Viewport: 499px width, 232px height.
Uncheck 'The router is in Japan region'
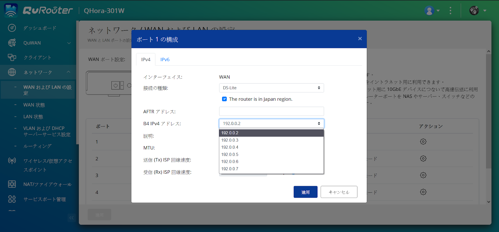(x=224, y=99)
